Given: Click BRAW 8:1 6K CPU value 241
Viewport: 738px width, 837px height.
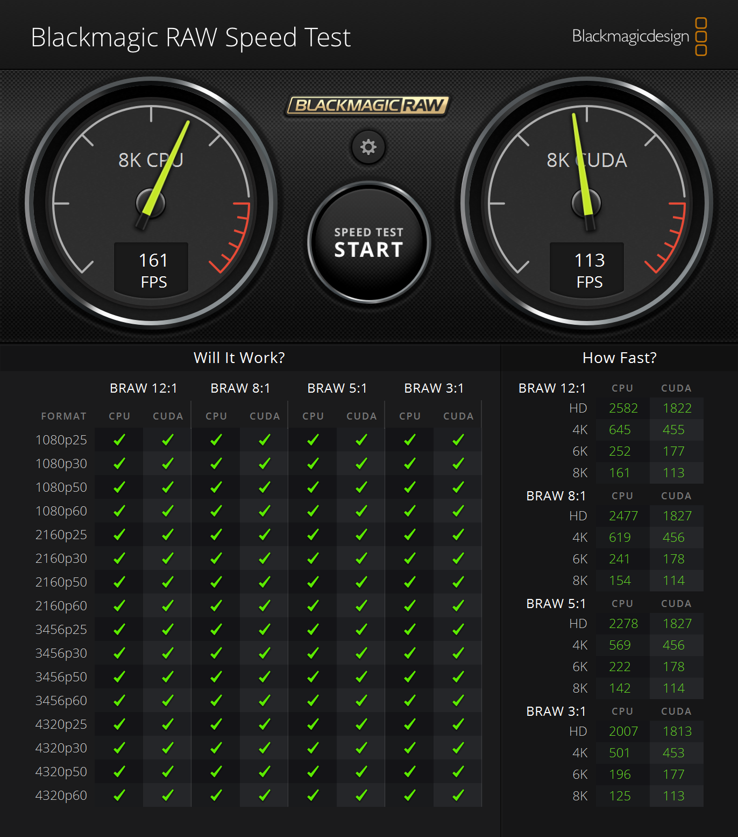Looking at the screenshot, I should point(619,559).
